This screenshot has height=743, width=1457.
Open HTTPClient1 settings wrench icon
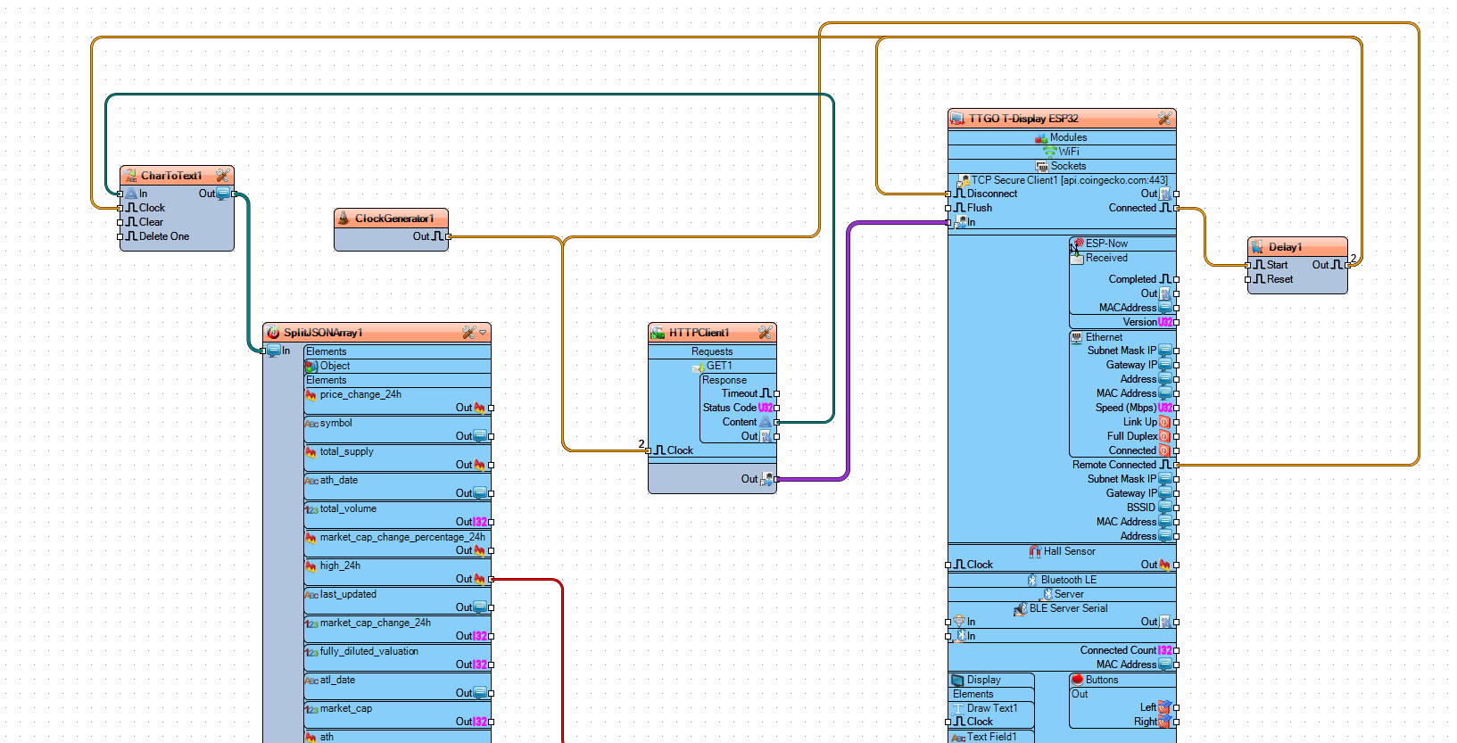pos(765,333)
